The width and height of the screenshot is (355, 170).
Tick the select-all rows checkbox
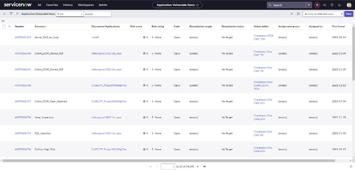[x=4, y=26]
